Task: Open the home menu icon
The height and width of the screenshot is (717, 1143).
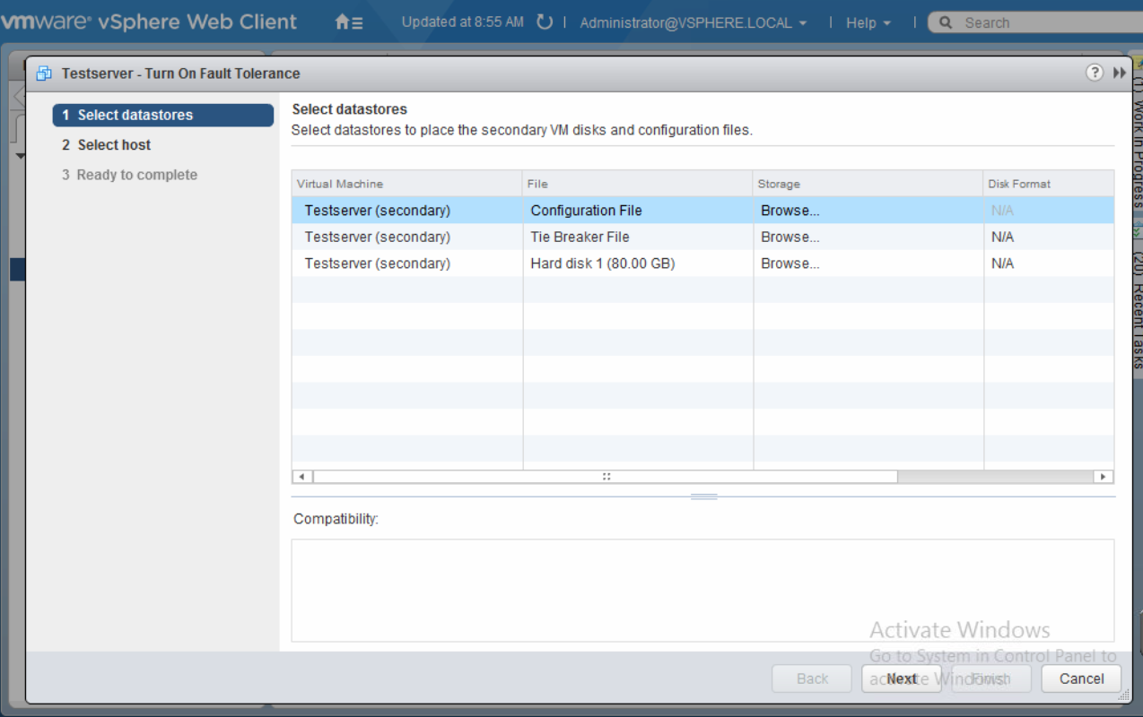Action: (349, 22)
